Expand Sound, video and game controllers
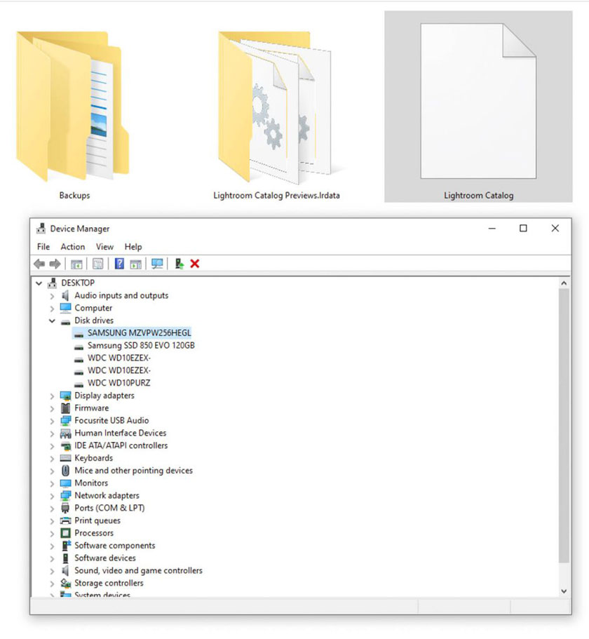The image size is (589, 639). (52, 572)
